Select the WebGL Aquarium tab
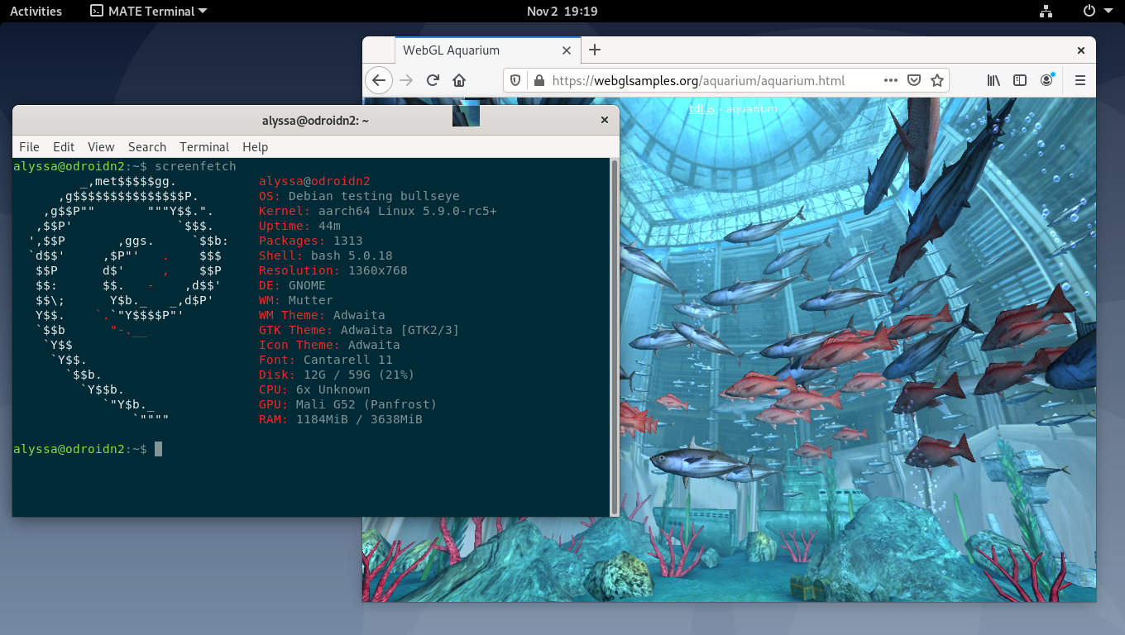This screenshot has width=1125, height=635. pyautogui.click(x=488, y=50)
